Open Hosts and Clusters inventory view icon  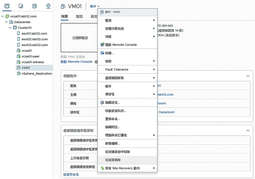pyautogui.click(x=7, y=6)
